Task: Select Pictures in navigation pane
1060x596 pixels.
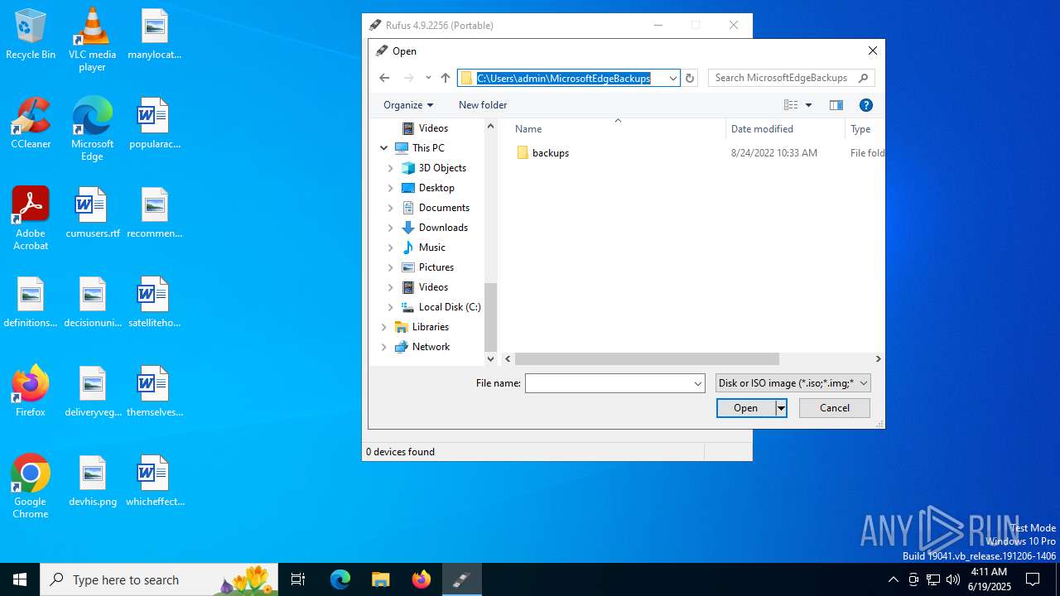Action: [436, 267]
